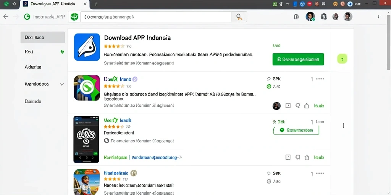Open the fourth app cartoon character thumbnail
Image resolution: width=391 pixels, height=195 pixels.
point(87,182)
